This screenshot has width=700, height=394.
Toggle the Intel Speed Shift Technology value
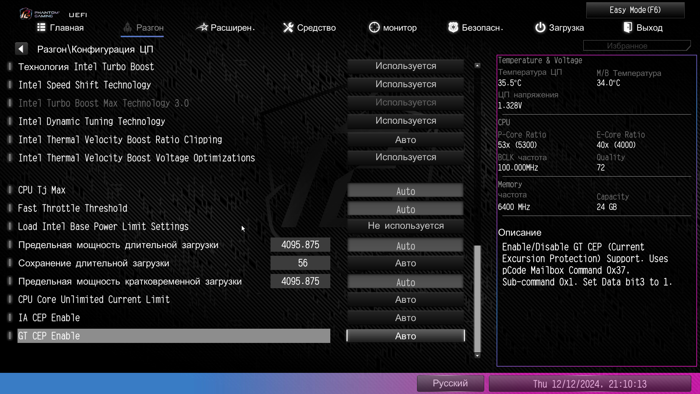pyautogui.click(x=405, y=84)
